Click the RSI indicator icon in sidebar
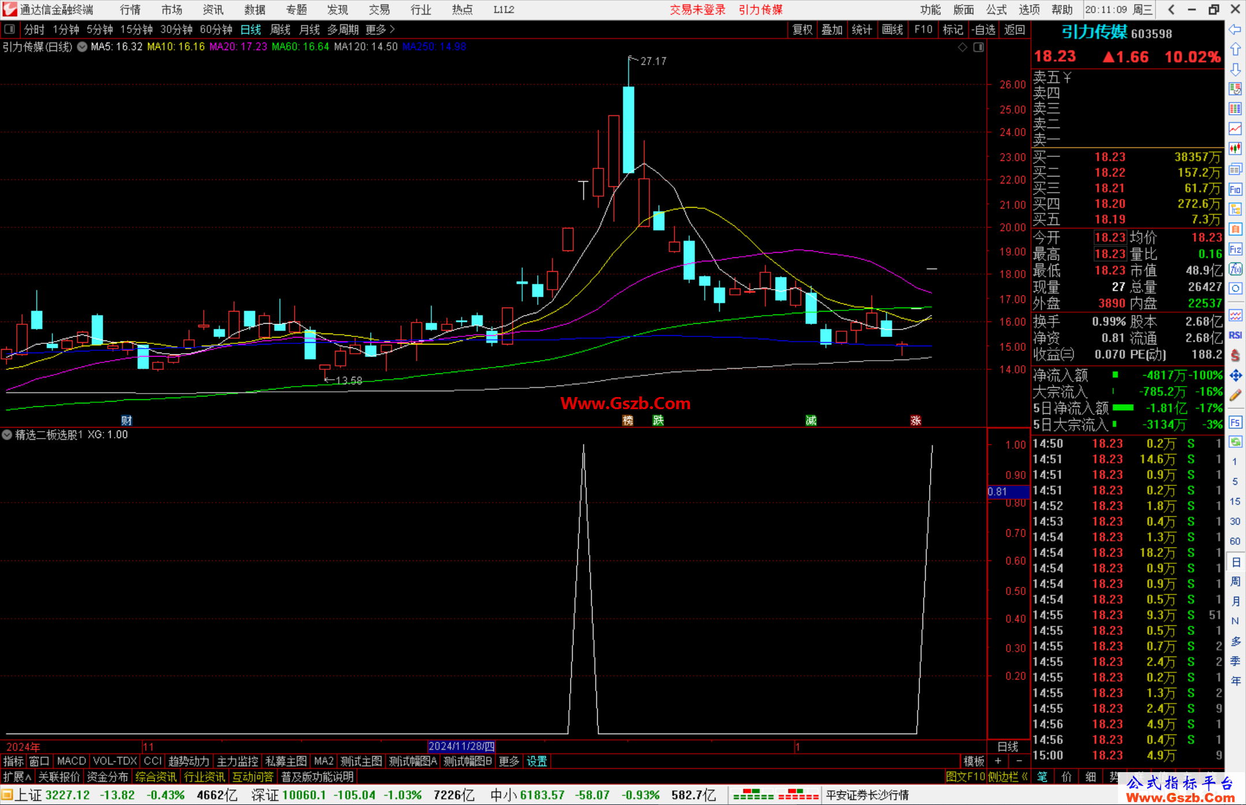1246x805 pixels. pyautogui.click(x=1235, y=335)
